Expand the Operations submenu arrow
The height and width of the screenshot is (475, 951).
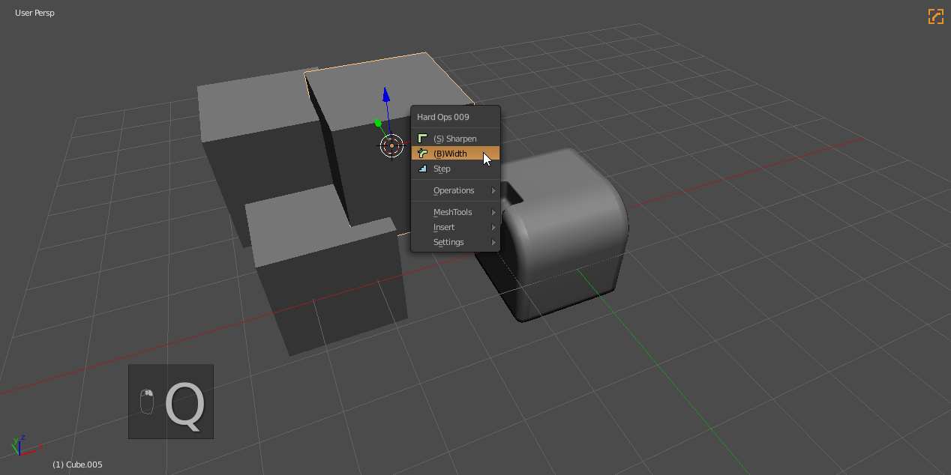(x=493, y=190)
